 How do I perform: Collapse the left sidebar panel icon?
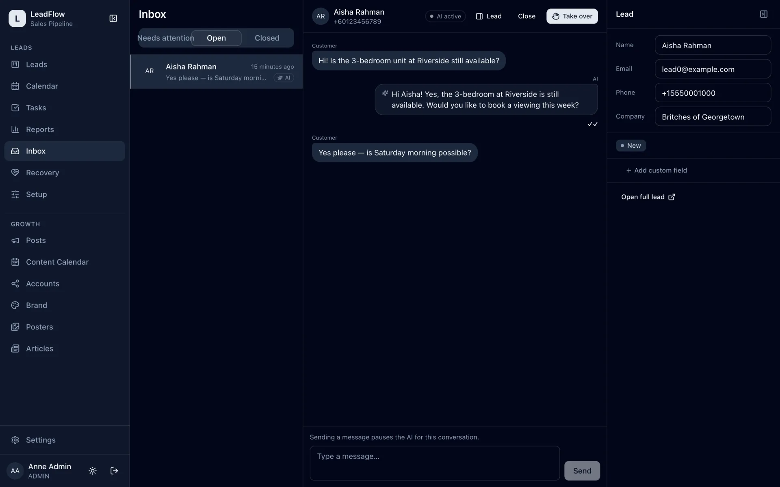(113, 19)
